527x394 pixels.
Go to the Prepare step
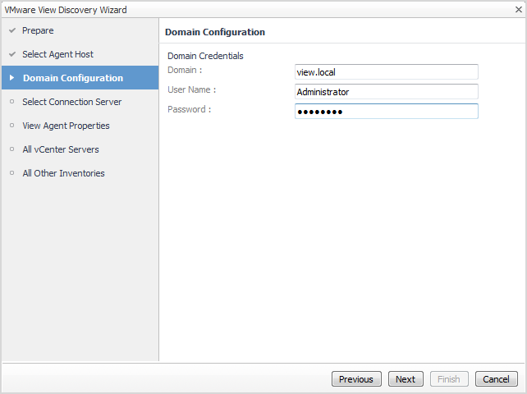(x=38, y=30)
